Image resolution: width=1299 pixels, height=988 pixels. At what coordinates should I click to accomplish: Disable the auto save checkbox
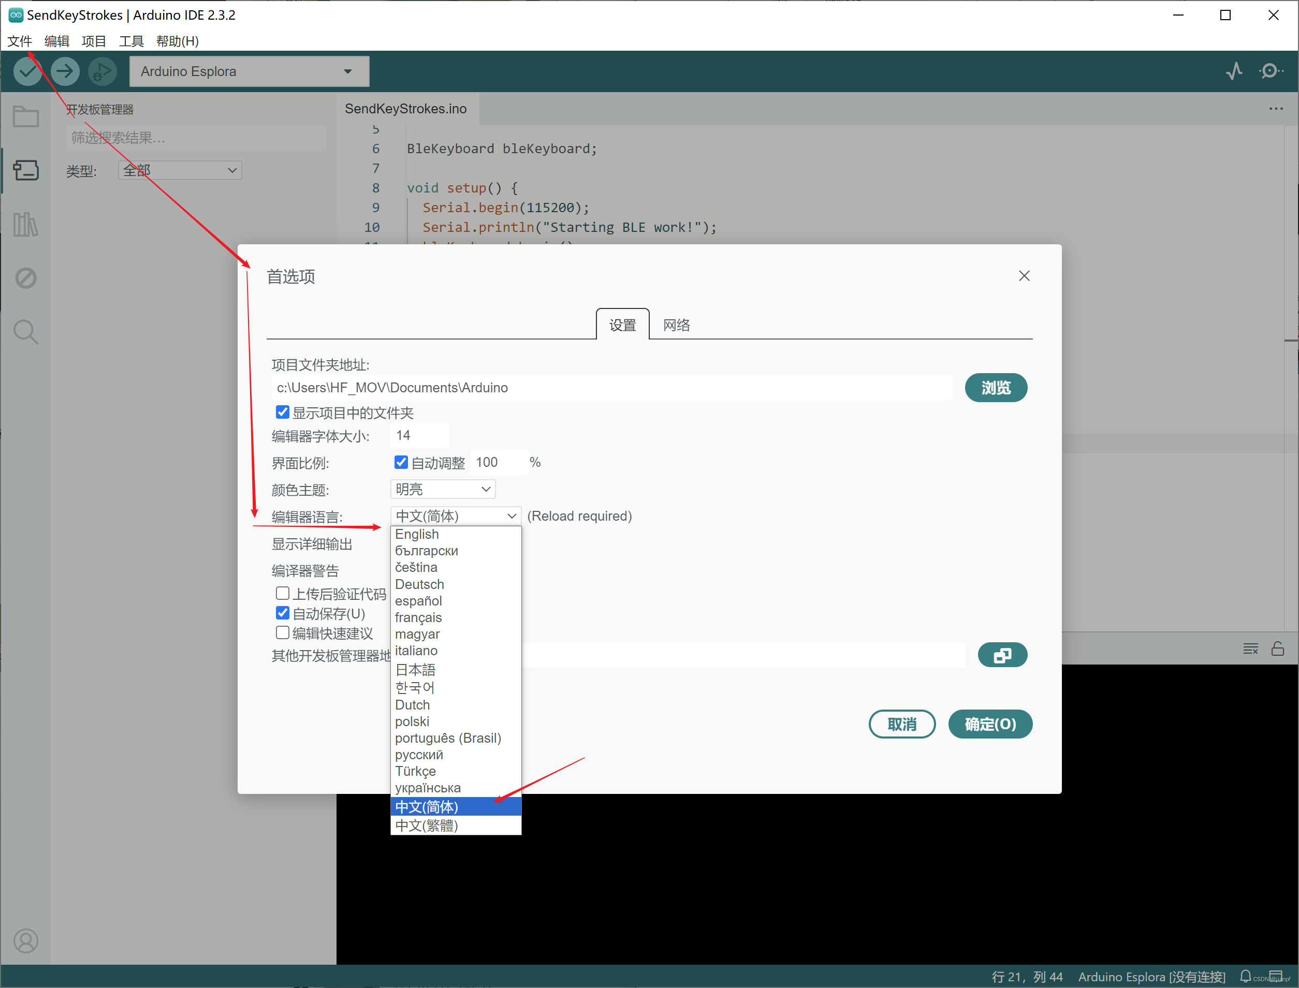282,613
